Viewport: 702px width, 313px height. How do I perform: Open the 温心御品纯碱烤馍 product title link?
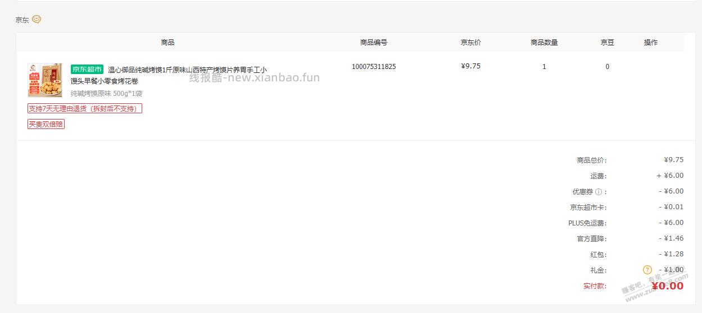pyautogui.click(x=169, y=75)
